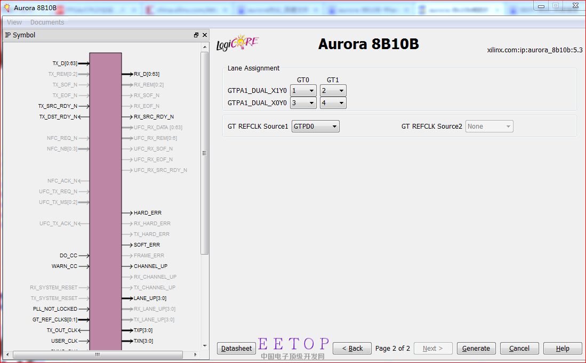Open Help for the wizard
The width and height of the screenshot is (586, 363).
tap(563, 349)
